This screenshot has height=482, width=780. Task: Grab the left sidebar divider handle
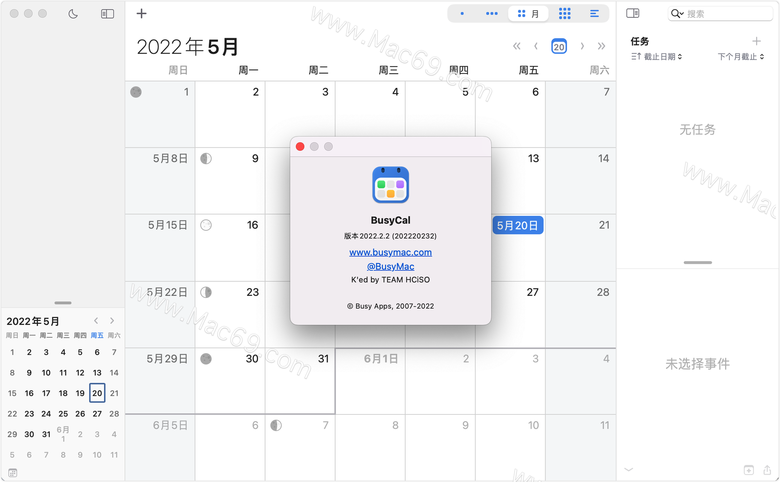pyautogui.click(x=63, y=303)
